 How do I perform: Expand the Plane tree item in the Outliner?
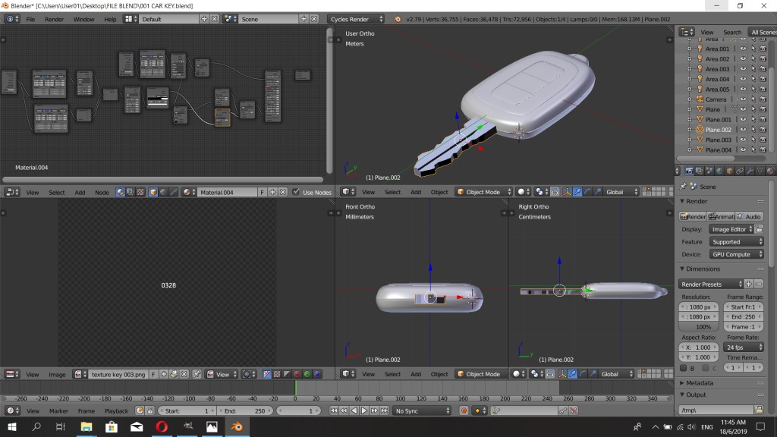click(690, 108)
